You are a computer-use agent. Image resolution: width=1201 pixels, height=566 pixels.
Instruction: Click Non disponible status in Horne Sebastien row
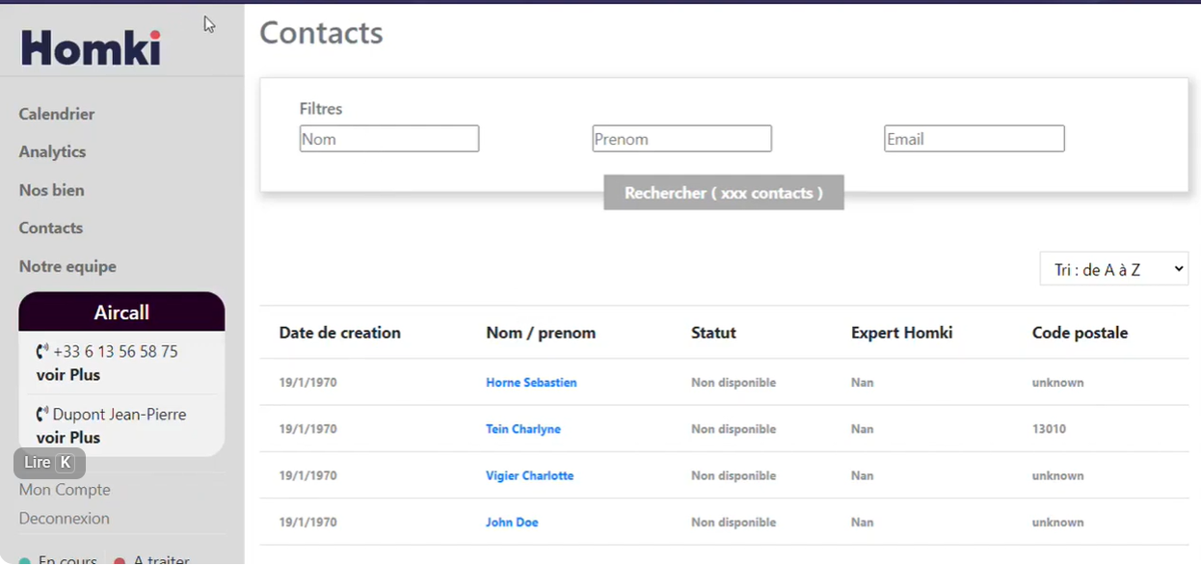[734, 383]
